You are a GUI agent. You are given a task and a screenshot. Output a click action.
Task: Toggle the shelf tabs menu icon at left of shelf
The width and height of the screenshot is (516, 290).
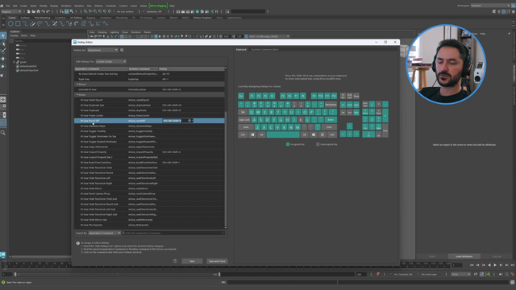[3, 18]
